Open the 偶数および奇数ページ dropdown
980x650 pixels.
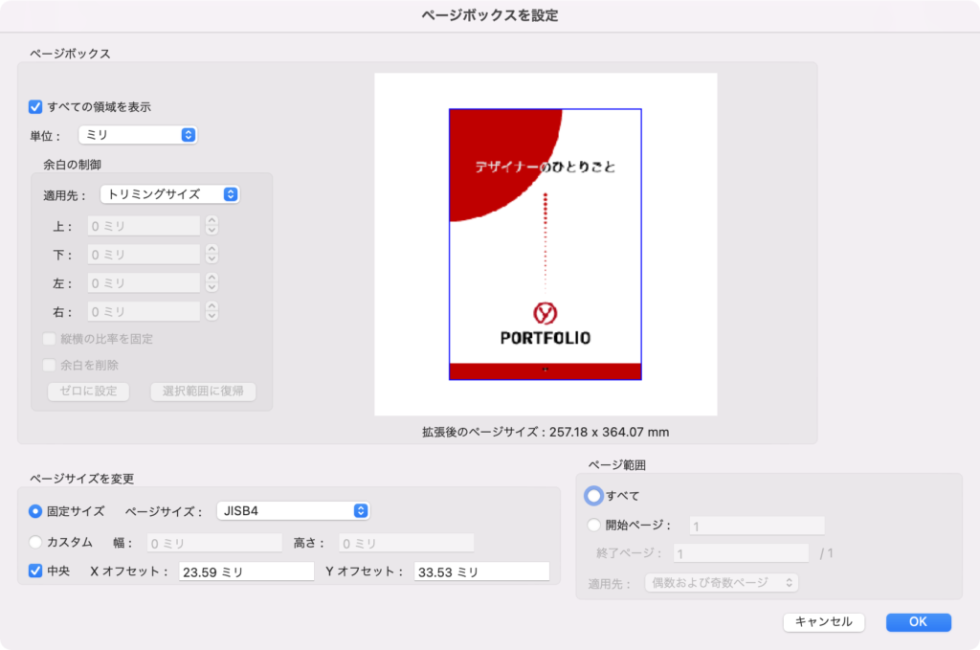click(722, 582)
